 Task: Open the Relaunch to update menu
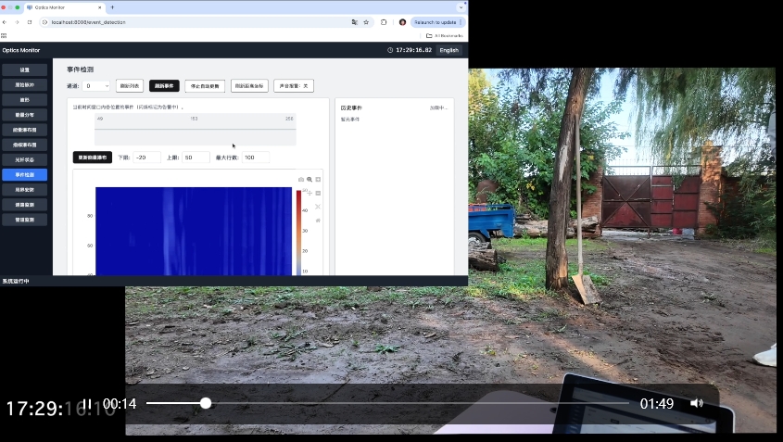(x=437, y=21)
